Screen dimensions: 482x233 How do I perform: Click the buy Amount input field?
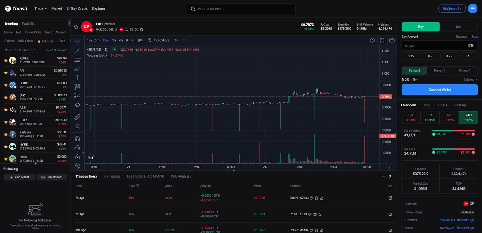[440, 45]
